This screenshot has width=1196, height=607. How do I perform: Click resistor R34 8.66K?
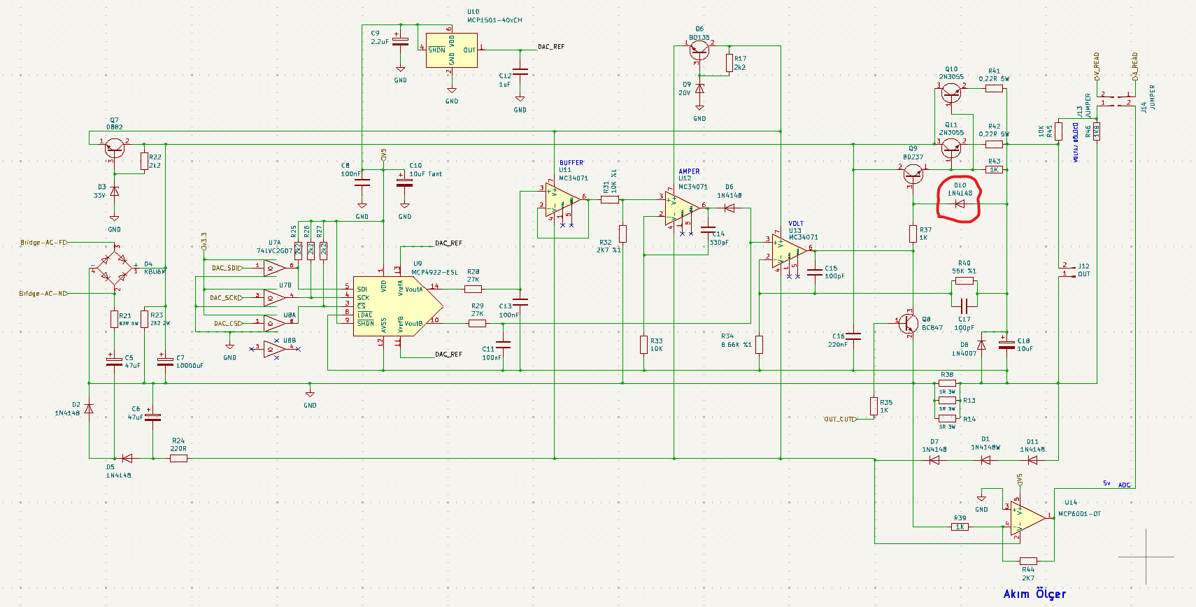click(759, 345)
